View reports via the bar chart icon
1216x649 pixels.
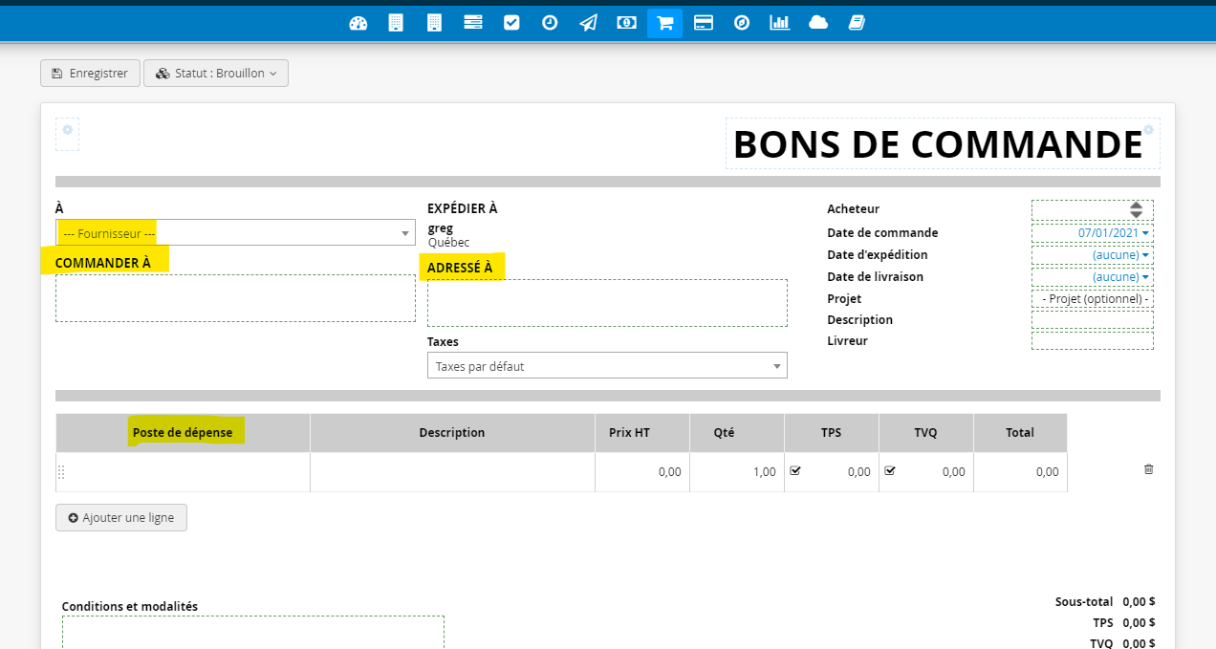(x=779, y=22)
